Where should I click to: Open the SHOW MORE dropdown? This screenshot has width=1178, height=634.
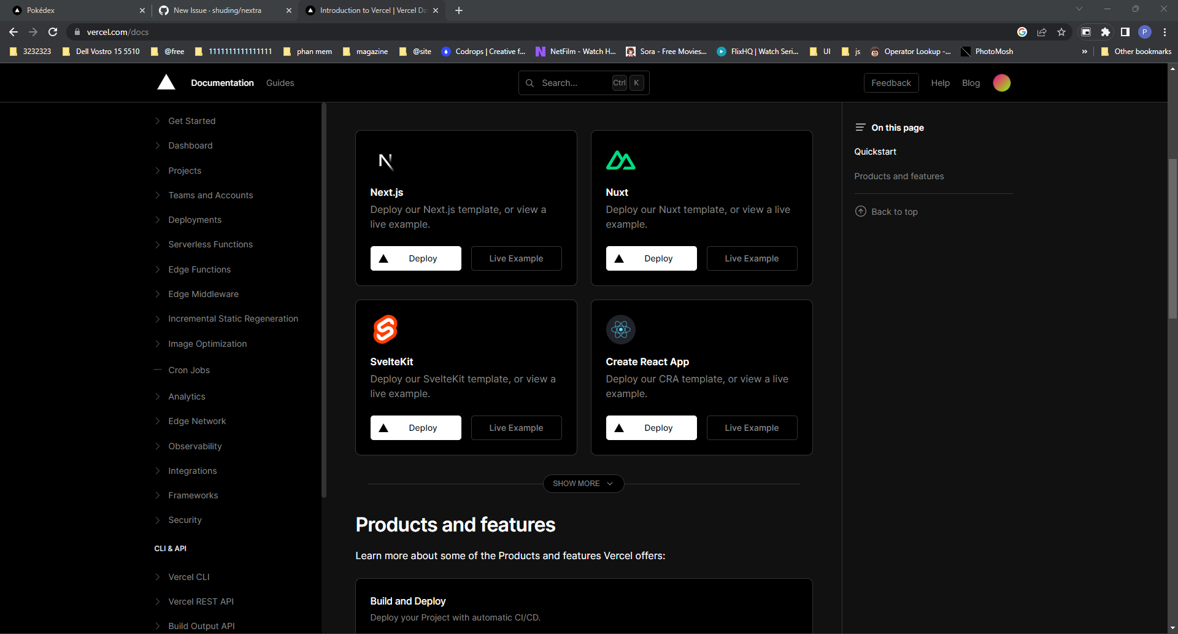pyautogui.click(x=582, y=484)
